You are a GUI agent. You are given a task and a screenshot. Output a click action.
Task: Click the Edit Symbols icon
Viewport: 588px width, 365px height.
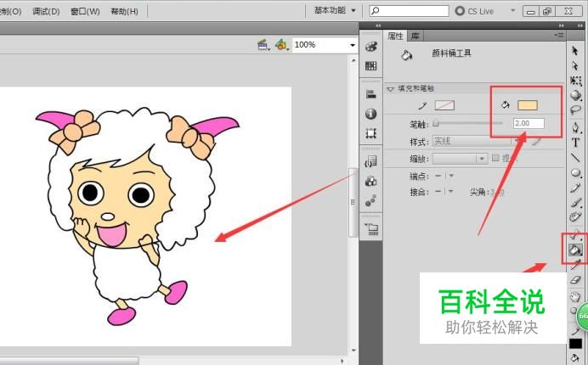[281, 45]
